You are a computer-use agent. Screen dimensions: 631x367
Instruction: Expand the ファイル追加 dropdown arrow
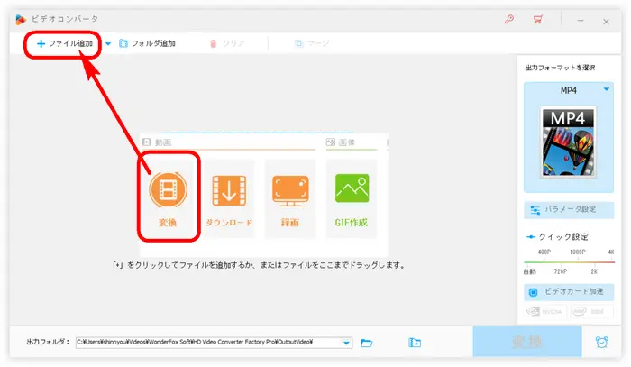(108, 43)
